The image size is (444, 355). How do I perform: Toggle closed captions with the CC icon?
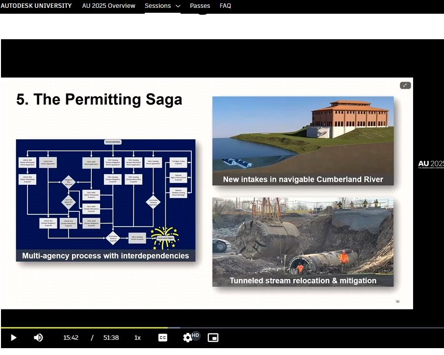click(162, 337)
